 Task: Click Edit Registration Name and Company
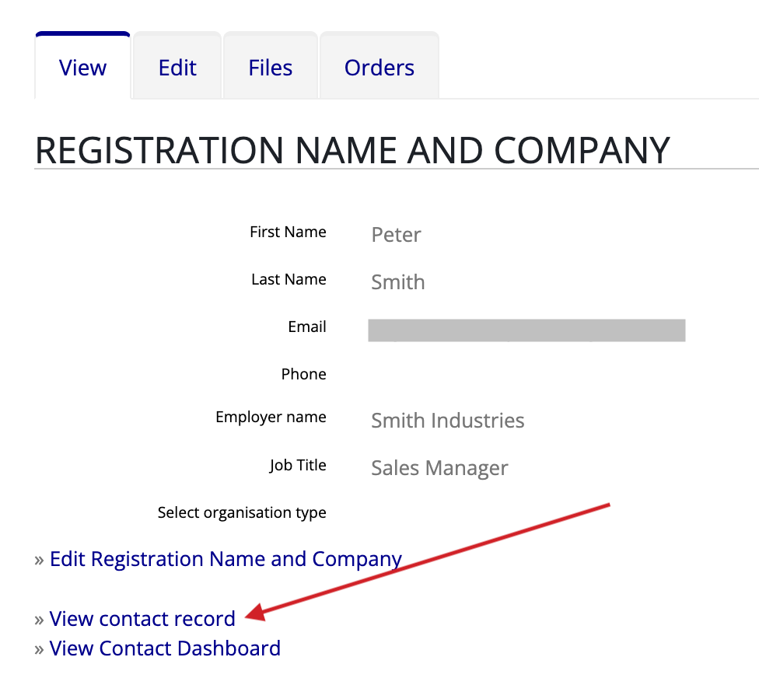226,558
